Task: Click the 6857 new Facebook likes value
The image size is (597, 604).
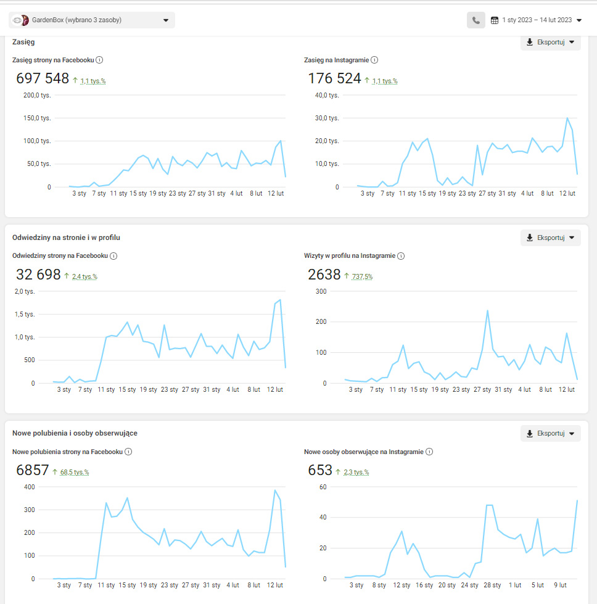Action: click(x=32, y=470)
